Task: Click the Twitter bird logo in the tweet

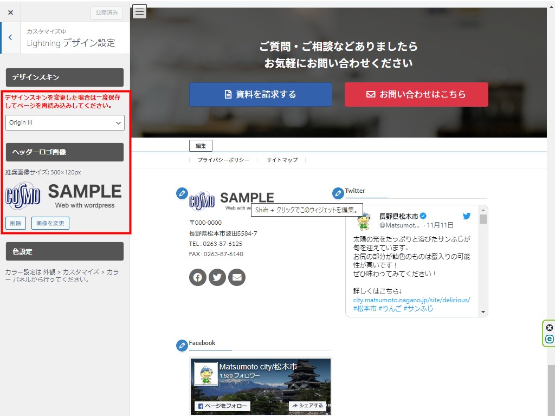Action: [466, 216]
